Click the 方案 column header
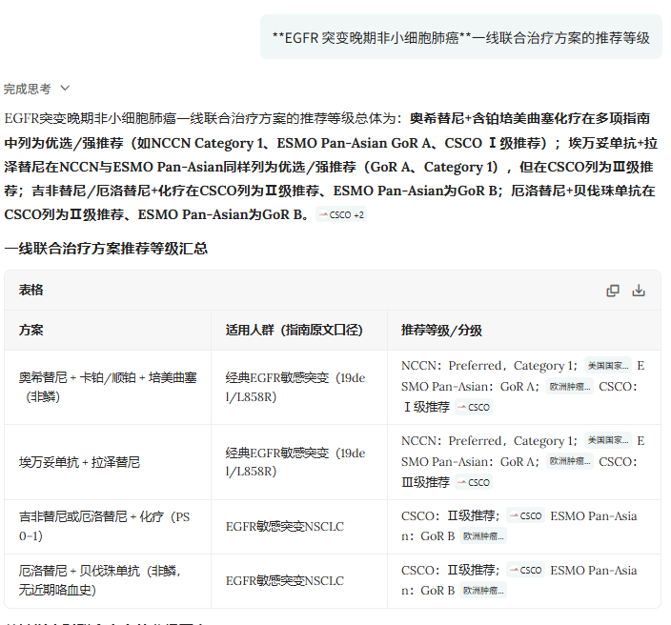Viewport: 671px width, 625px height. point(30,331)
